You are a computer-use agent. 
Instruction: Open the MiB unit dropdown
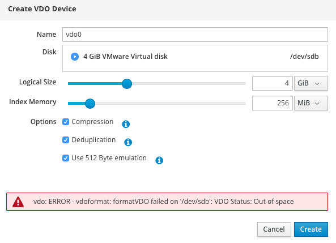tap(311, 103)
